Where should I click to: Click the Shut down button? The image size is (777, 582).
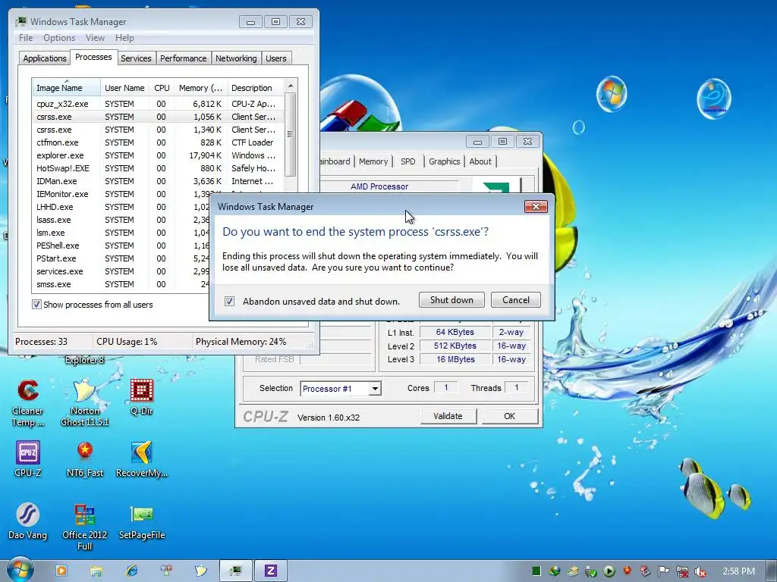451,300
